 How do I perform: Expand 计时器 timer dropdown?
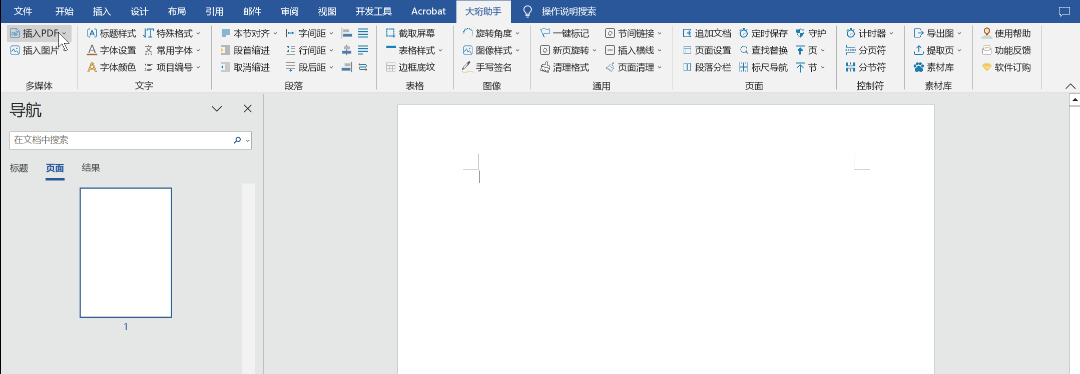[x=891, y=34]
